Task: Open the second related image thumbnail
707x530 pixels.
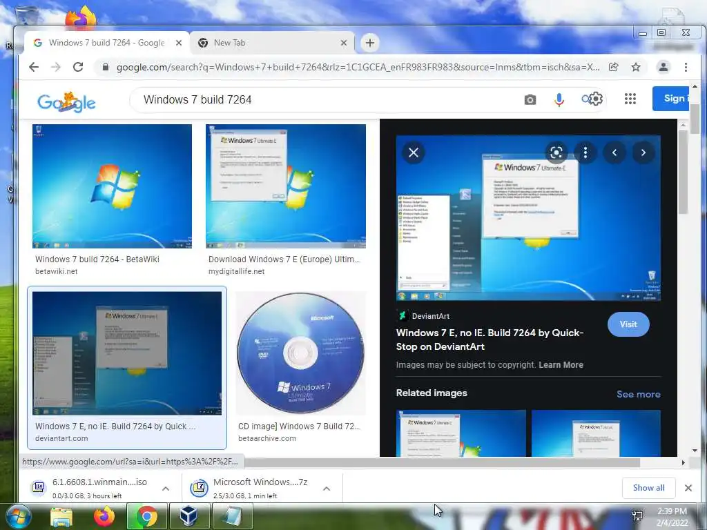Action: coord(596,433)
